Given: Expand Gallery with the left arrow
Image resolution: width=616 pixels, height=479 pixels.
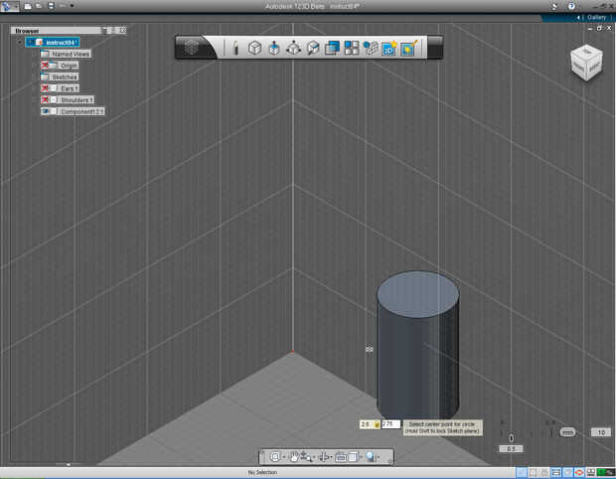Looking at the screenshot, I should (x=578, y=17).
